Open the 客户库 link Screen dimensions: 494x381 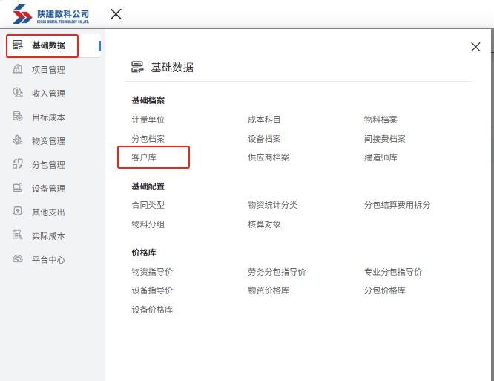click(x=144, y=157)
